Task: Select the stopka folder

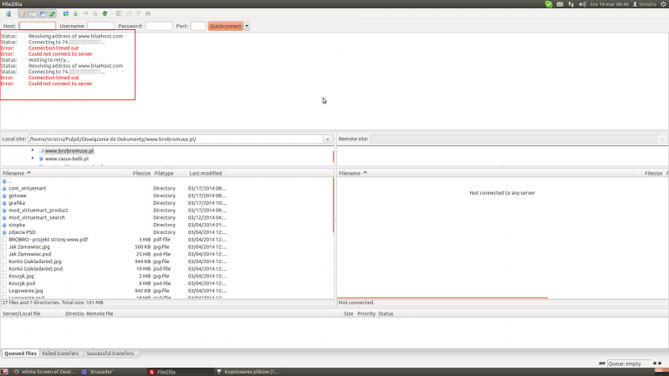Action: pyautogui.click(x=17, y=225)
